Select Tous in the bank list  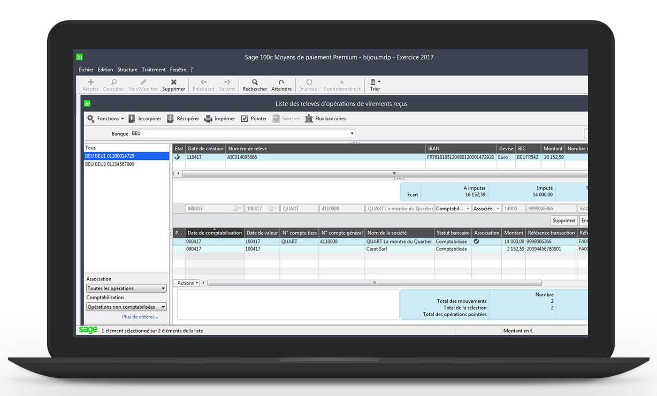(127, 148)
